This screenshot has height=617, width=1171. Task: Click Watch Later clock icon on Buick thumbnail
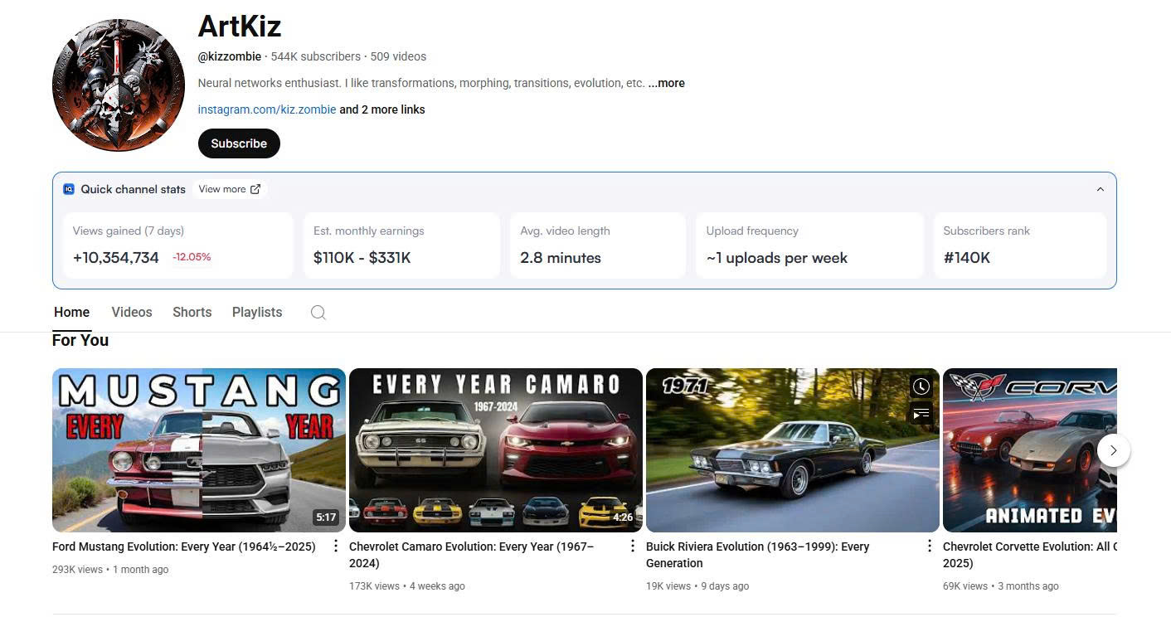[921, 386]
